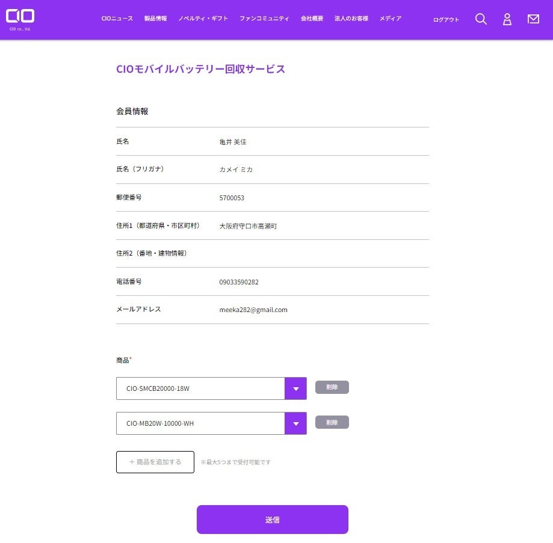Submit the form with 送信

273,520
